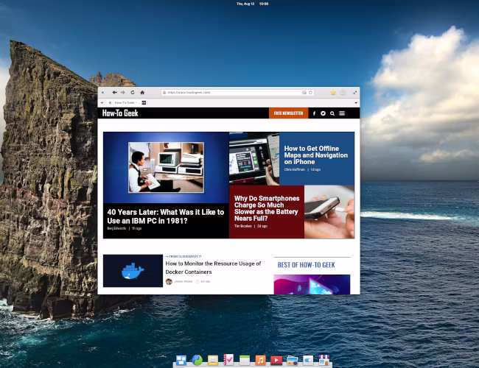Open a new tab with the plus button
This screenshot has height=368, width=479.
(102, 103)
